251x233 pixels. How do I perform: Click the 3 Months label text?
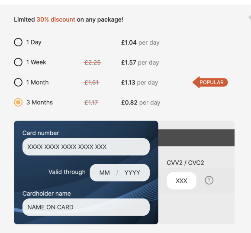[39, 102]
